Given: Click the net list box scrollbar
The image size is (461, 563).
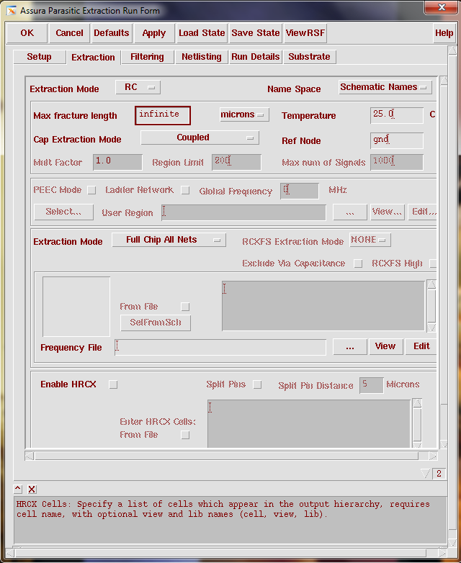Looking at the screenshot, I should pos(431,306).
